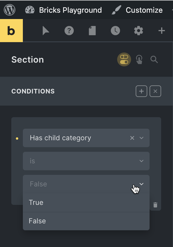View revision history with the clock icon
Viewport: 173px width, 247px height.
click(x=115, y=30)
